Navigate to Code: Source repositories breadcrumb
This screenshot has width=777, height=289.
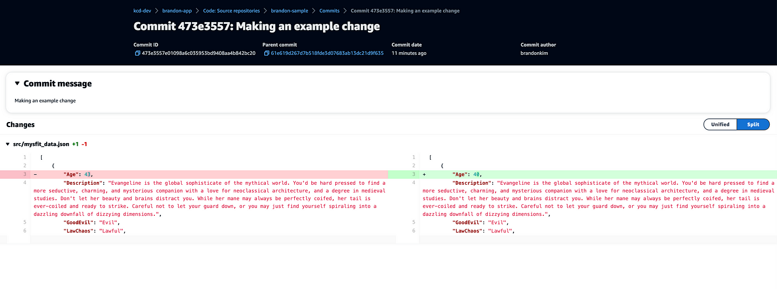230,11
